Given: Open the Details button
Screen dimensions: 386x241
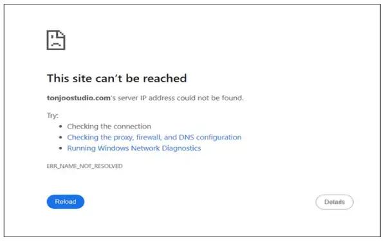Looking at the screenshot, I should 335,202.
